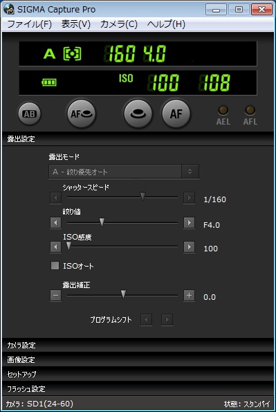Expand the カメラ設定 section
276x412 pixels.
click(x=138, y=345)
